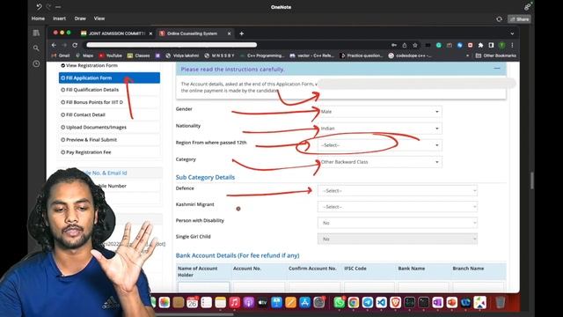Open the Single Girl Child dropdown
The height and width of the screenshot is (317, 563).
click(398, 239)
